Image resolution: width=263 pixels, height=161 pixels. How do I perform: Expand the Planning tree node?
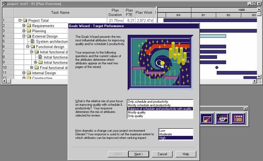point(24,31)
